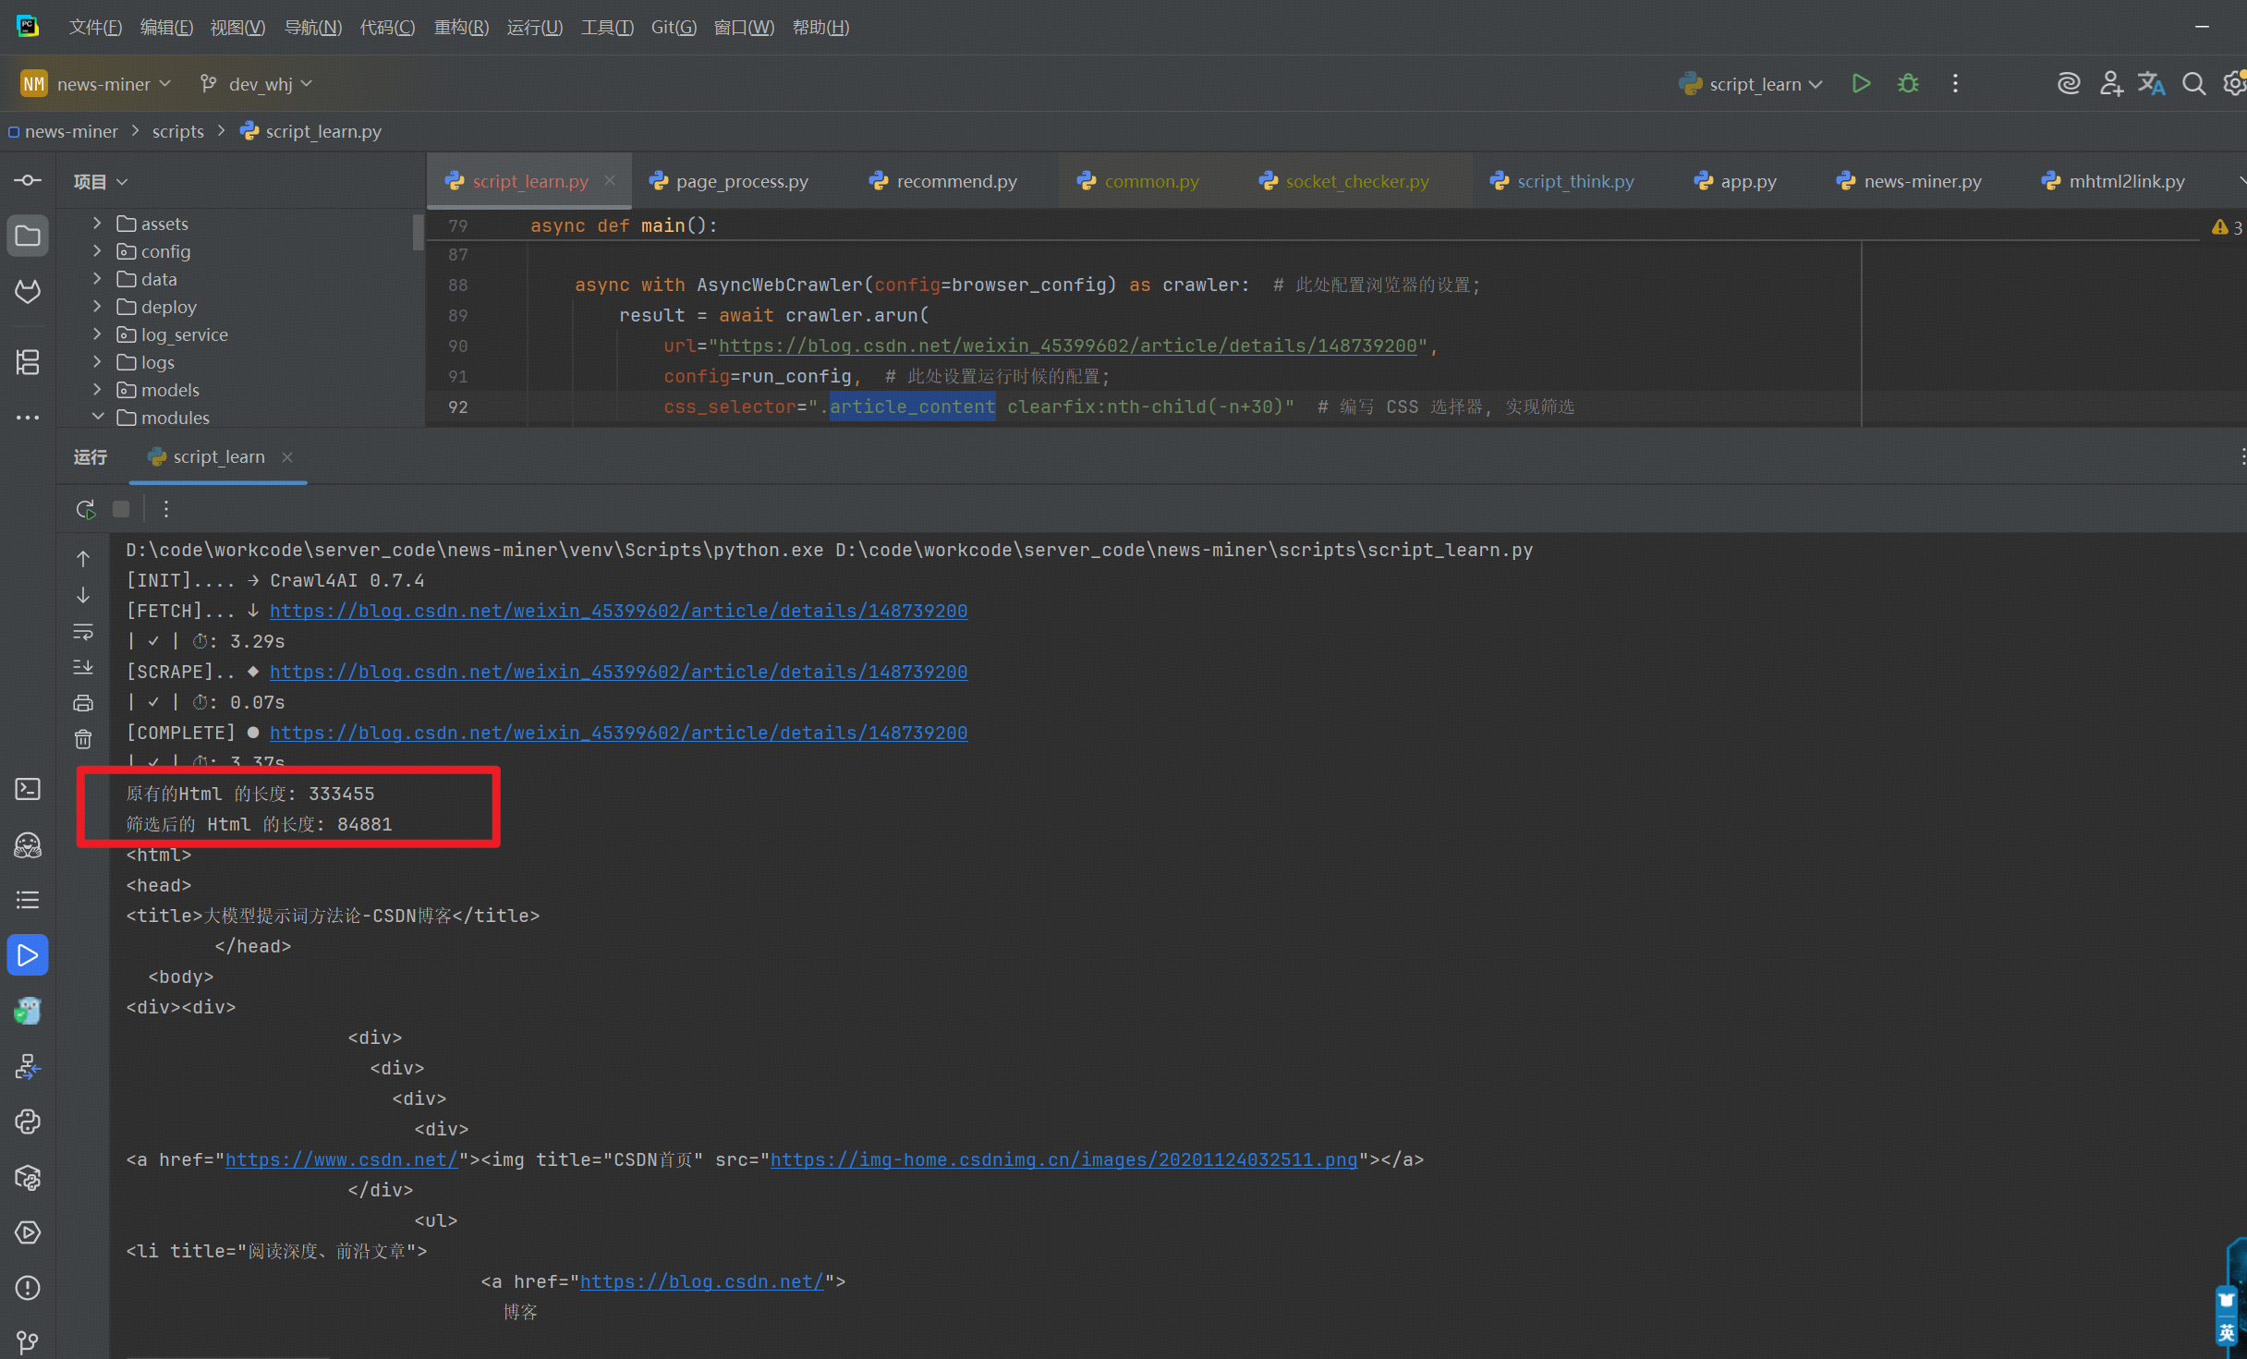Toggle scroll to end of output
2247x1359 pixels.
83,667
